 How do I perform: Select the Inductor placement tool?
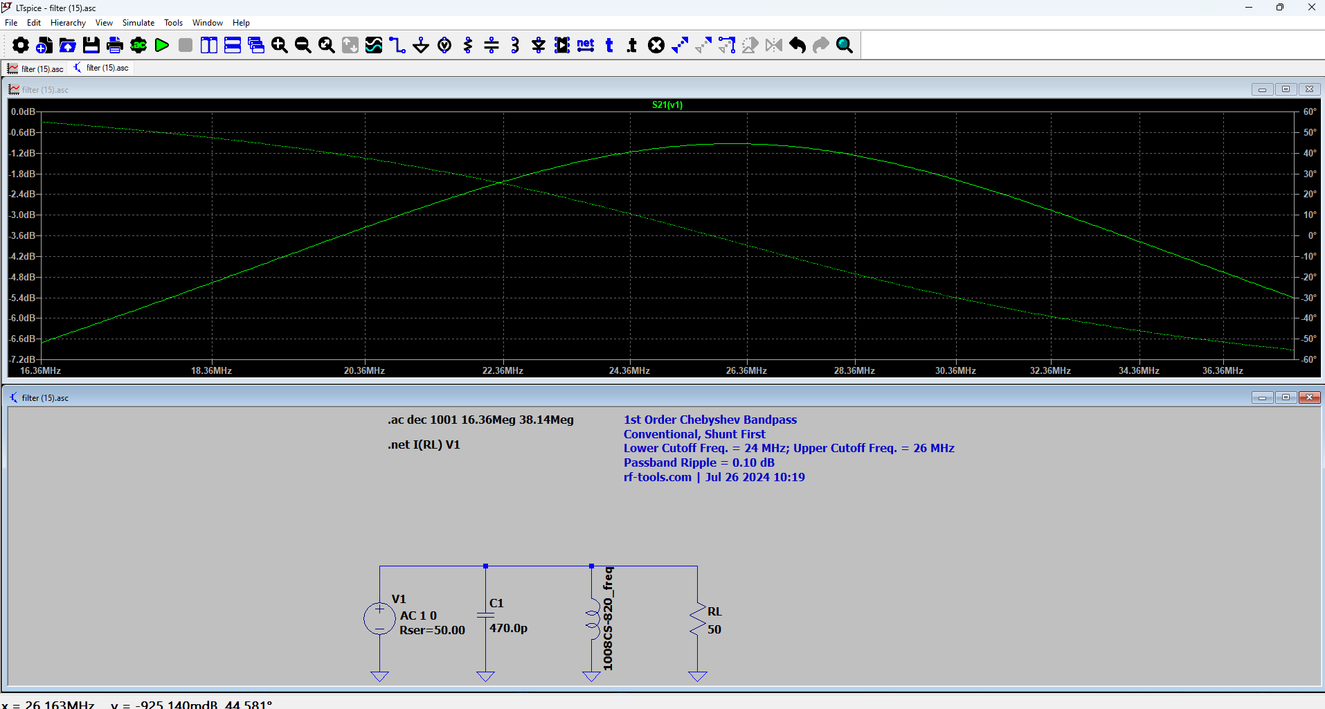[515, 45]
